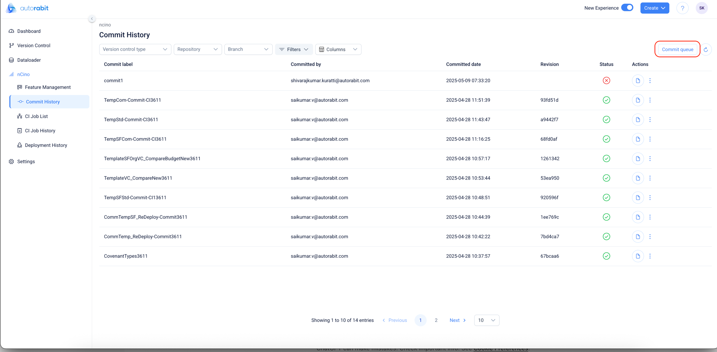717x352 pixels.
Task: Open the Create button menu
Action: [654, 8]
